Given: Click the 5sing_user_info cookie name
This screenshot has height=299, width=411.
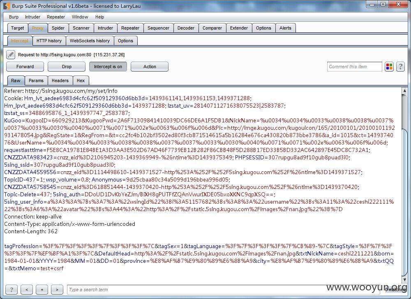Looking at the screenshot, I should point(23,202).
